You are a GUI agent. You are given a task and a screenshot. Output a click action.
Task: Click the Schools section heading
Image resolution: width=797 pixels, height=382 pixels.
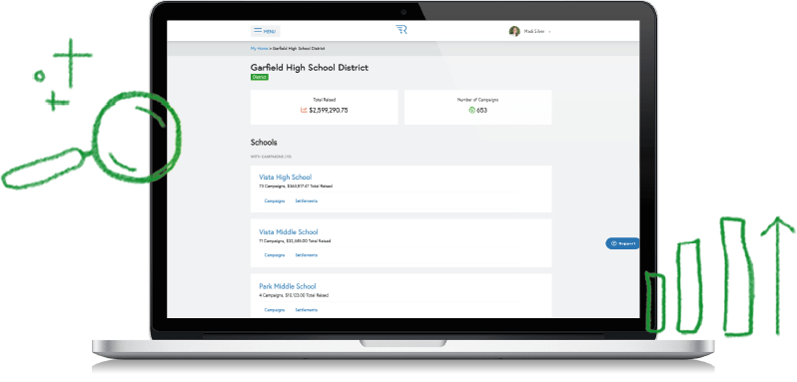tap(264, 143)
